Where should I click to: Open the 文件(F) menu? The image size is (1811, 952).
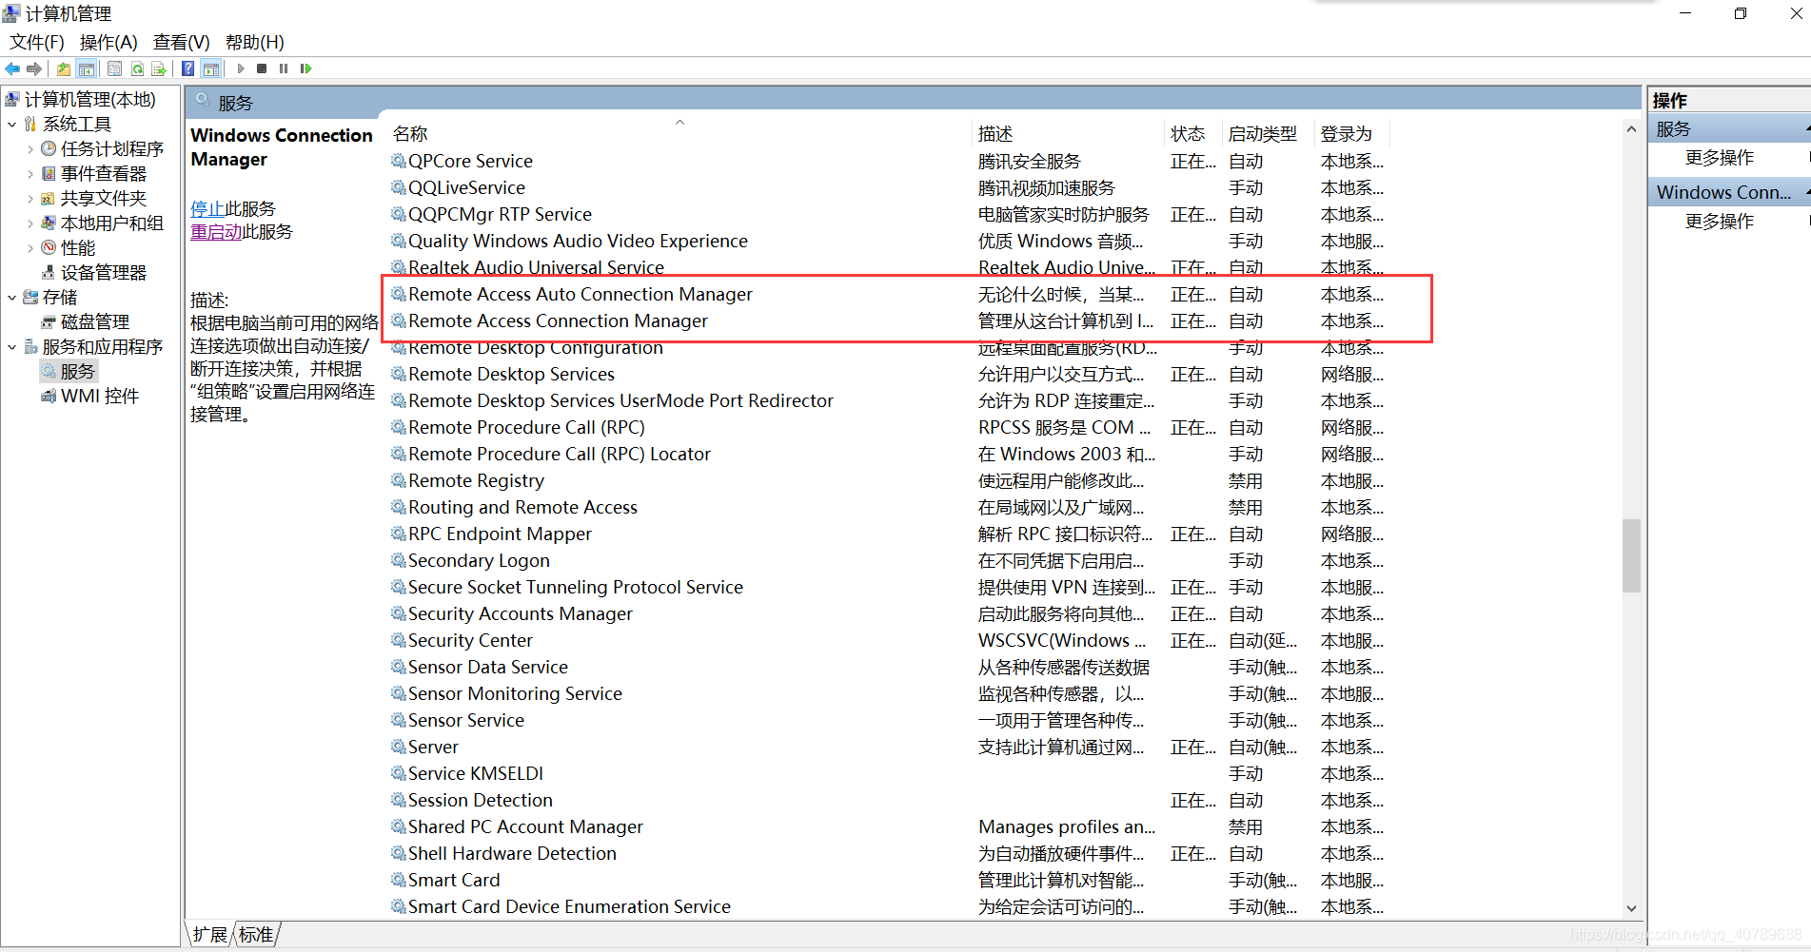tap(37, 42)
